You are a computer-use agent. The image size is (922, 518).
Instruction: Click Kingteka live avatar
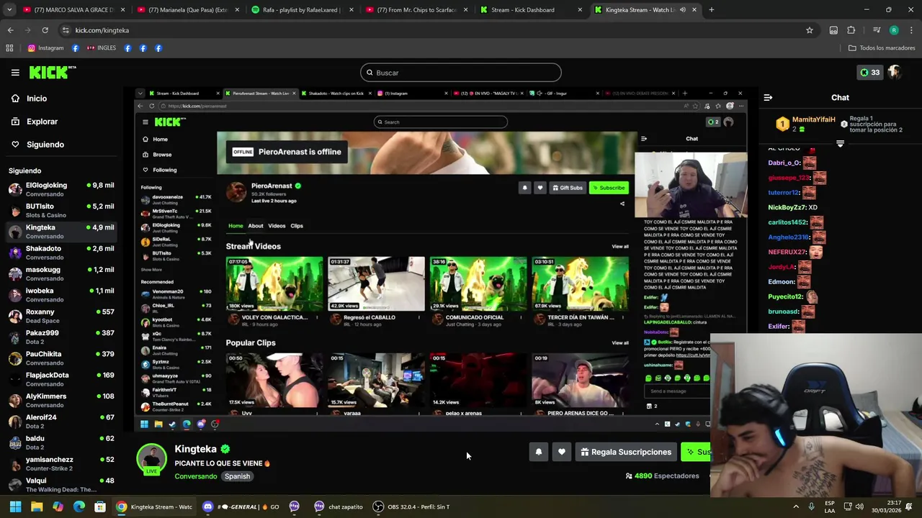tap(151, 460)
